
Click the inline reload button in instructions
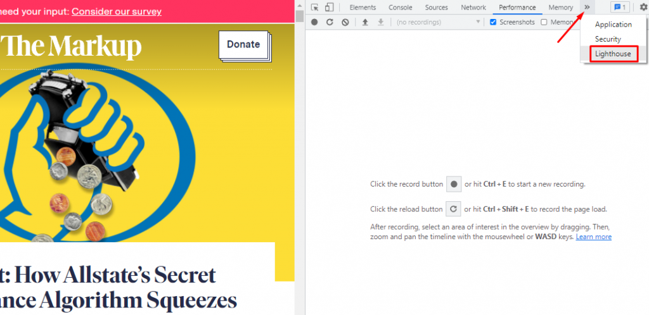453,209
